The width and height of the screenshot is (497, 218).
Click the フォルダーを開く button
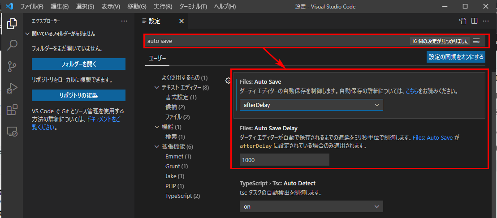point(78,64)
